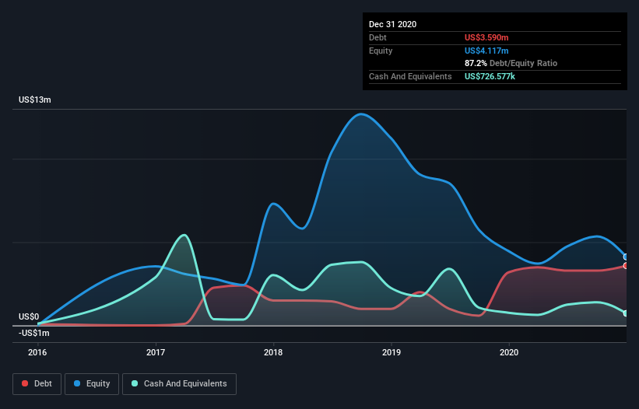Click the US$4.117m equity value
This screenshot has width=639, height=409.
click(x=486, y=51)
